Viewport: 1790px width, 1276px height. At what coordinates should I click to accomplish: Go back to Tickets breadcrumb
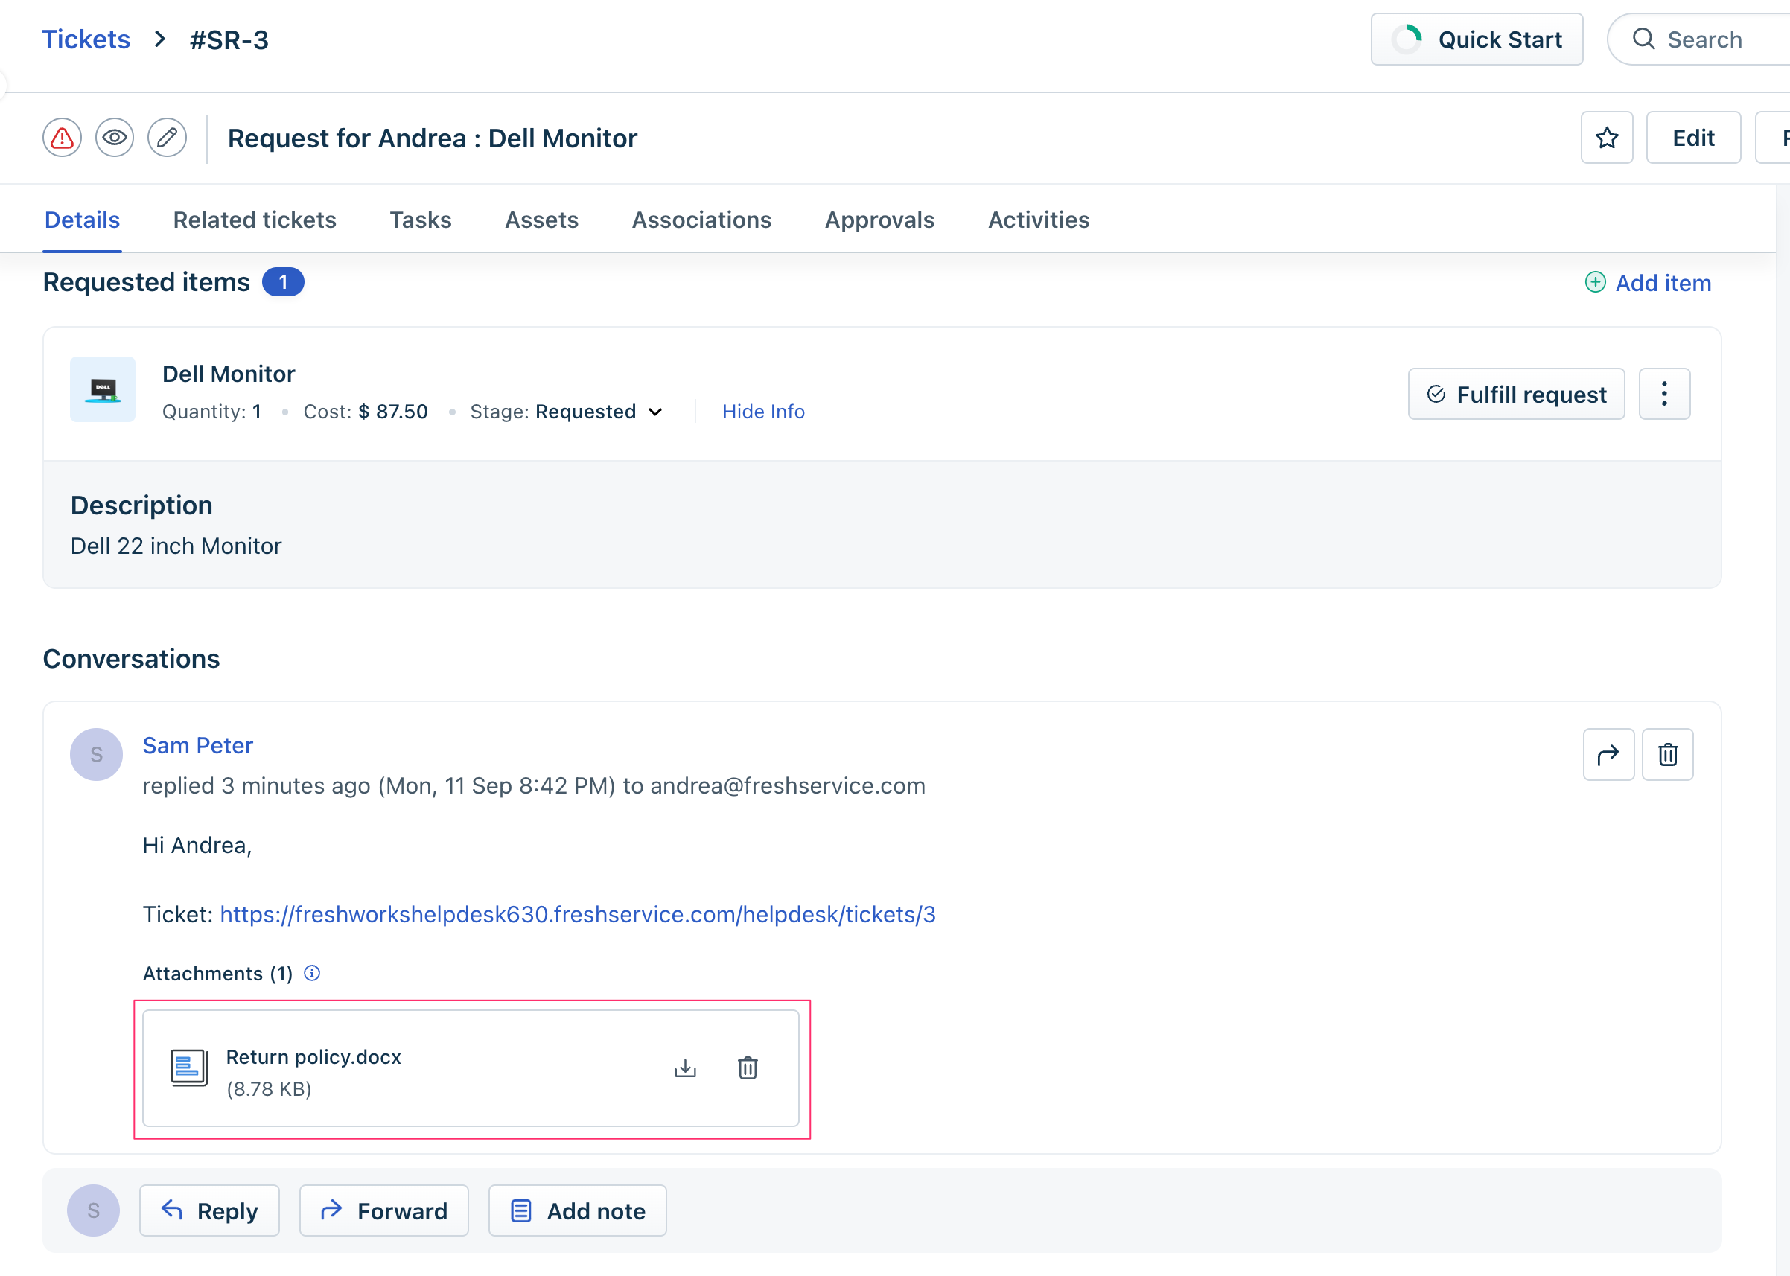tap(86, 39)
